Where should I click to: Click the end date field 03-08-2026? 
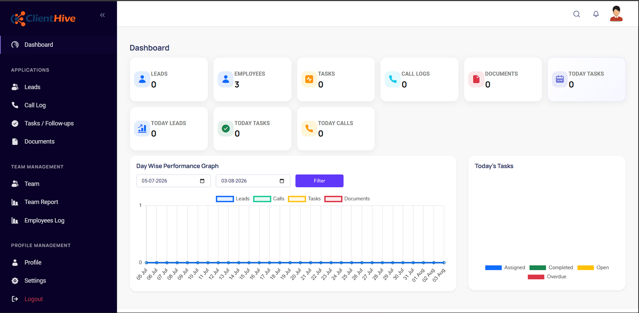253,181
